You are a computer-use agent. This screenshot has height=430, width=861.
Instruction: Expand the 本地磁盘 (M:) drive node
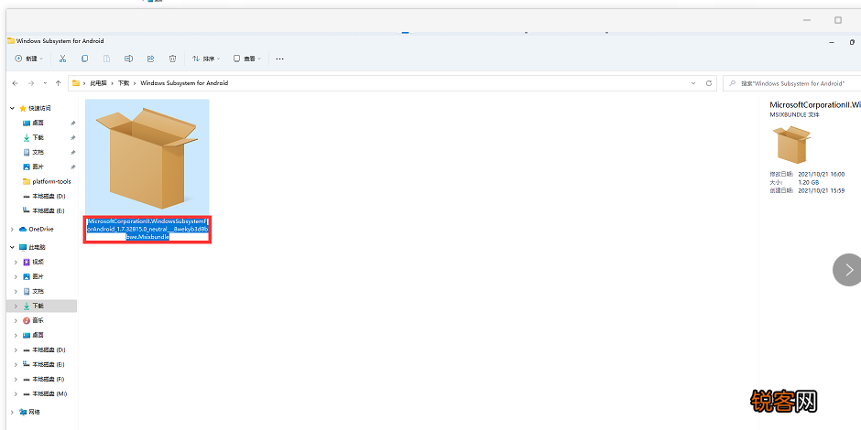(16, 393)
